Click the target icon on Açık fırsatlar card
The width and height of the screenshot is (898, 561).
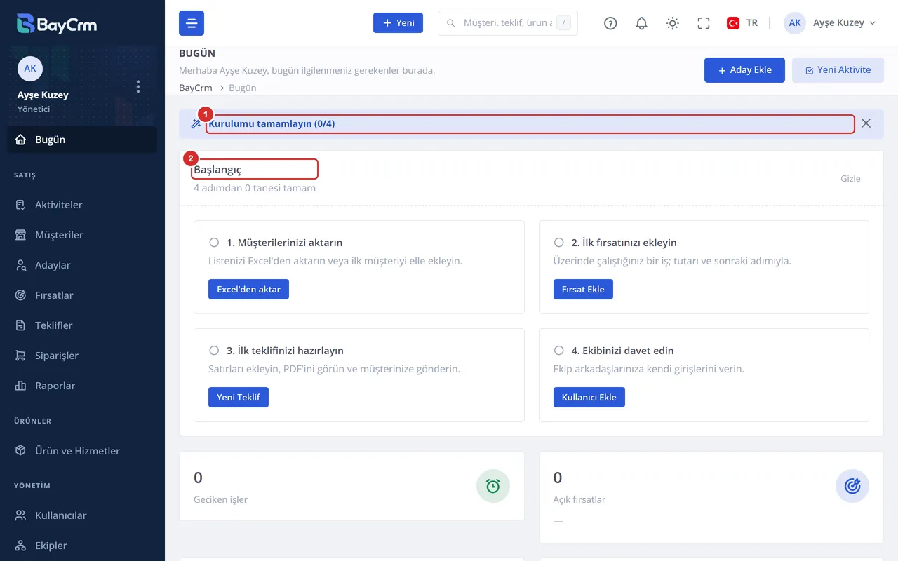[852, 486]
